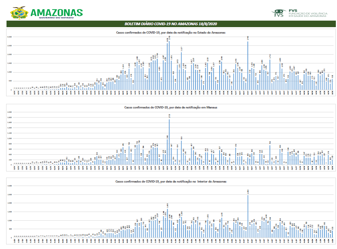Click the first date label on Interior chart axis

click(15, 240)
